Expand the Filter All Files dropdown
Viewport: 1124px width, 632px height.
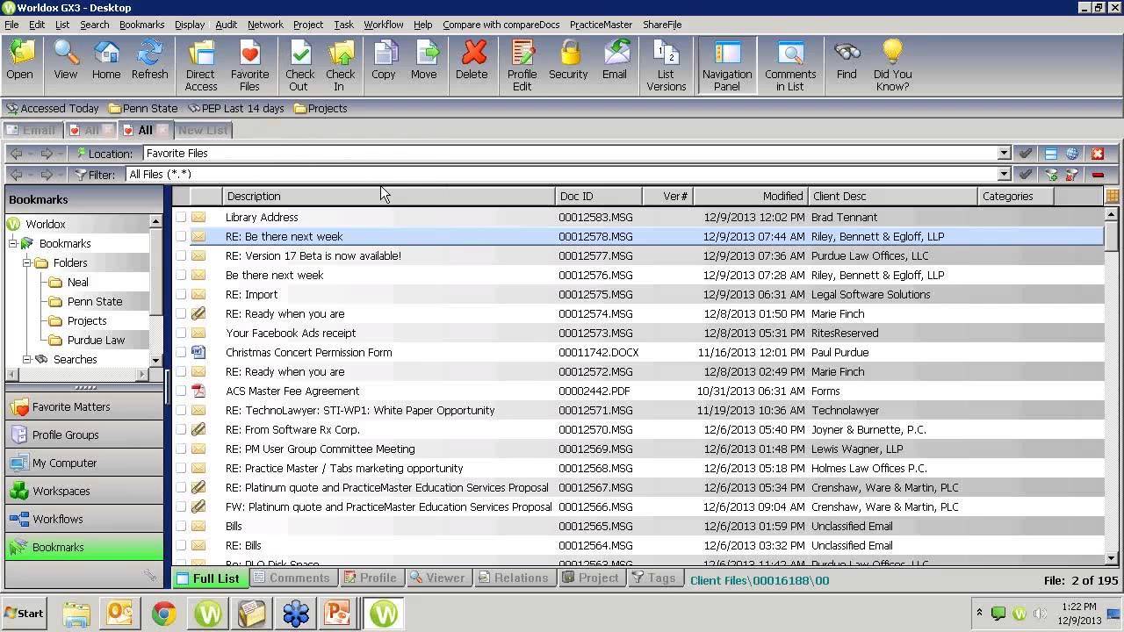[1004, 175]
